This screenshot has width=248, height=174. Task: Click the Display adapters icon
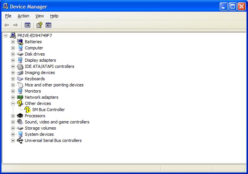pos(20,60)
